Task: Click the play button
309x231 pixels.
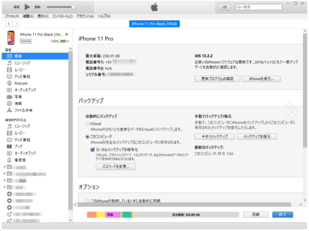Action: coord(27,7)
